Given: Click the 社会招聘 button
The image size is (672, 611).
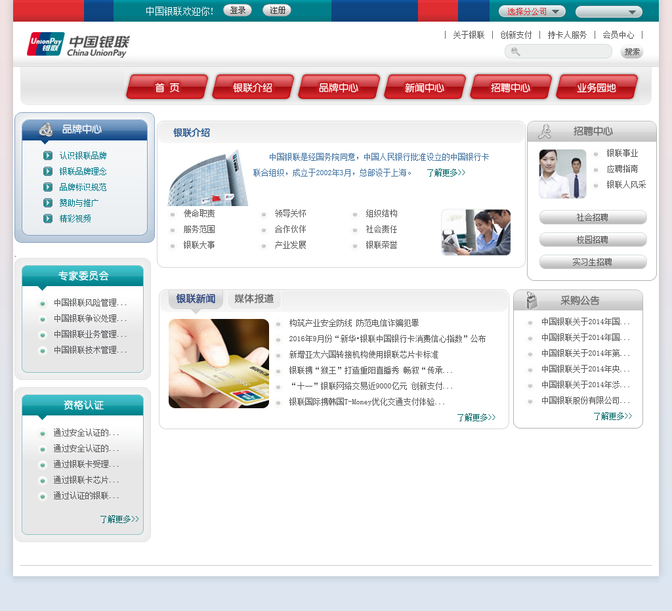Looking at the screenshot, I should (x=593, y=217).
